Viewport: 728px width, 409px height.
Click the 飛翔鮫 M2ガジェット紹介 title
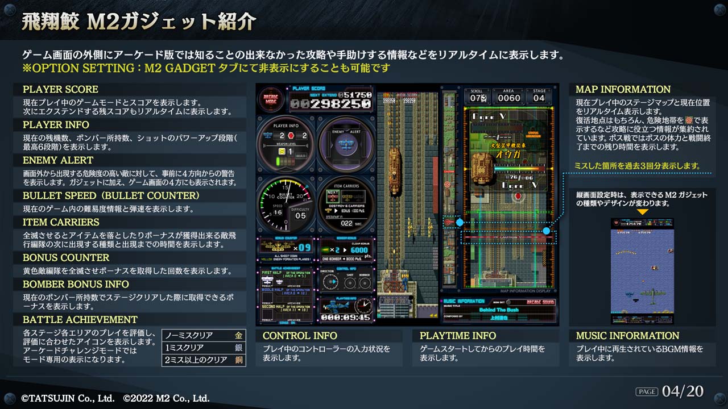click(138, 22)
